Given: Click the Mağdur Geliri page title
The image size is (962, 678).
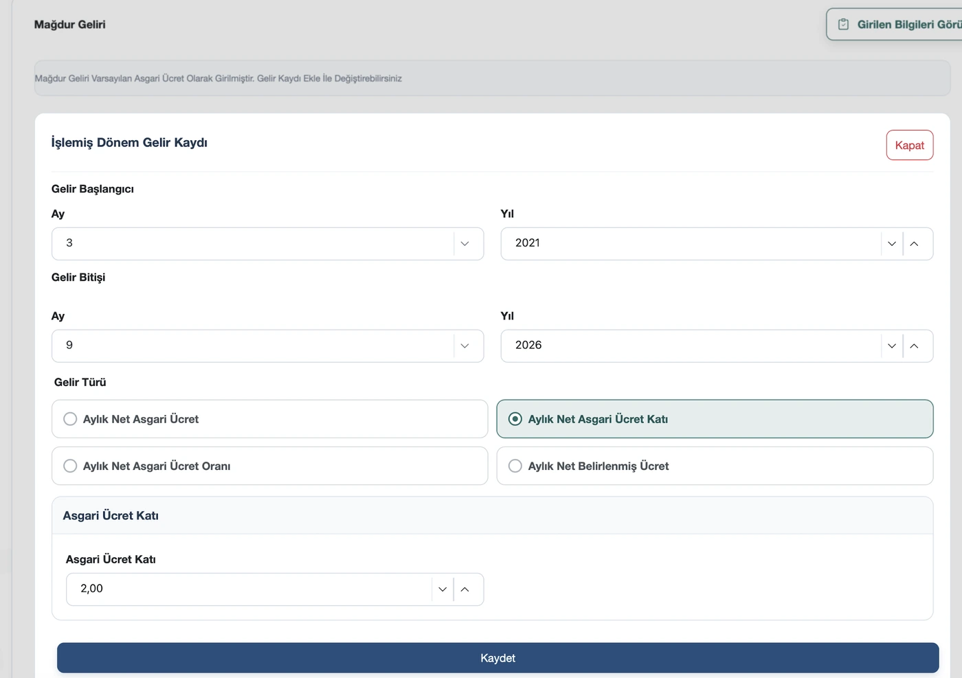Looking at the screenshot, I should point(70,25).
